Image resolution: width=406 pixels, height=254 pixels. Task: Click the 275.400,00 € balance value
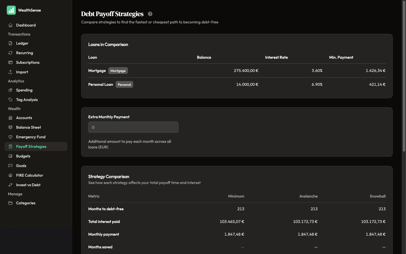point(246,71)
